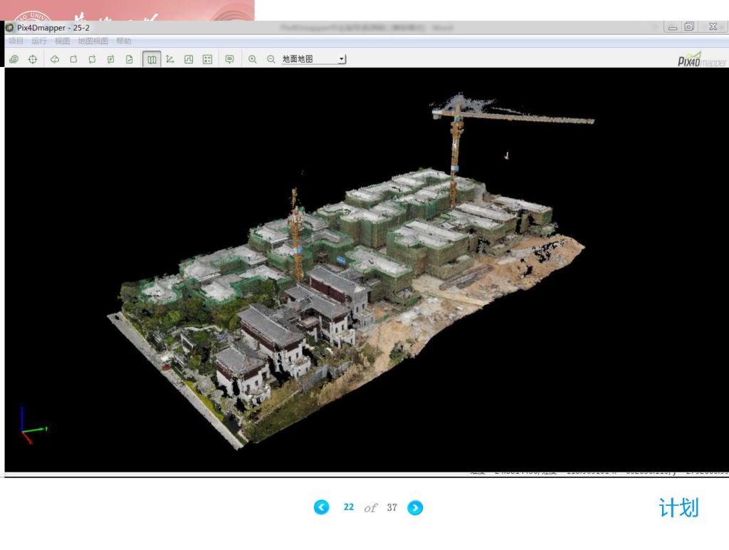
Task: Click the crosshair GCP manager icon
Action: pyautogui.click(x=33, y=59)
